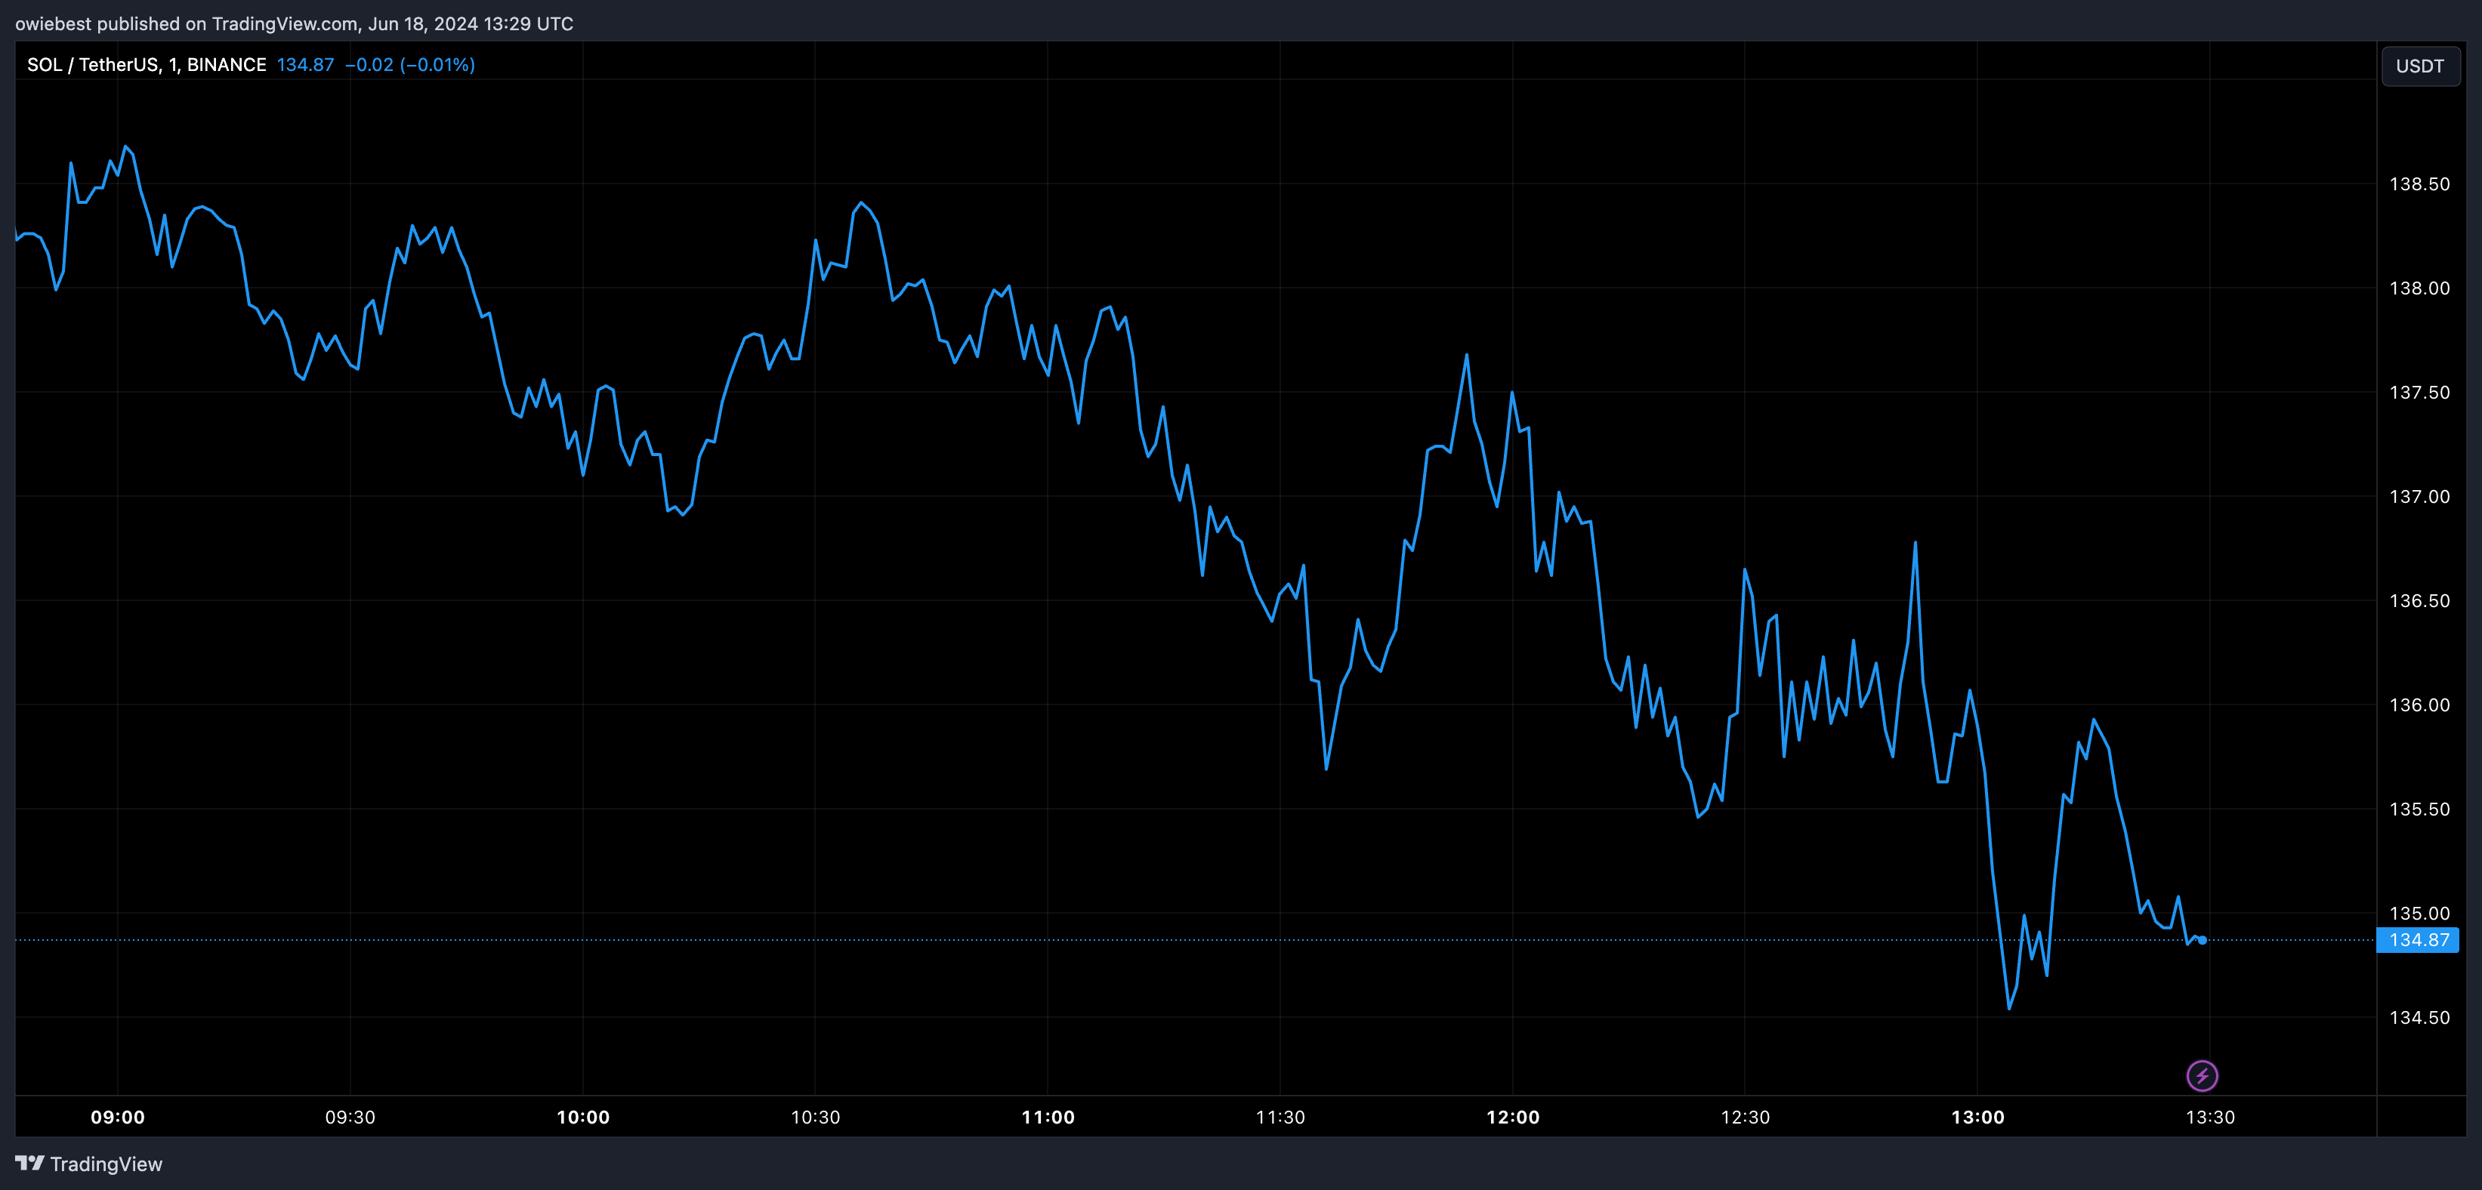Click the 13:30 time axis label
The width and height of the screenshot is (2482, 1190).
click(x=2210, y=1117)
